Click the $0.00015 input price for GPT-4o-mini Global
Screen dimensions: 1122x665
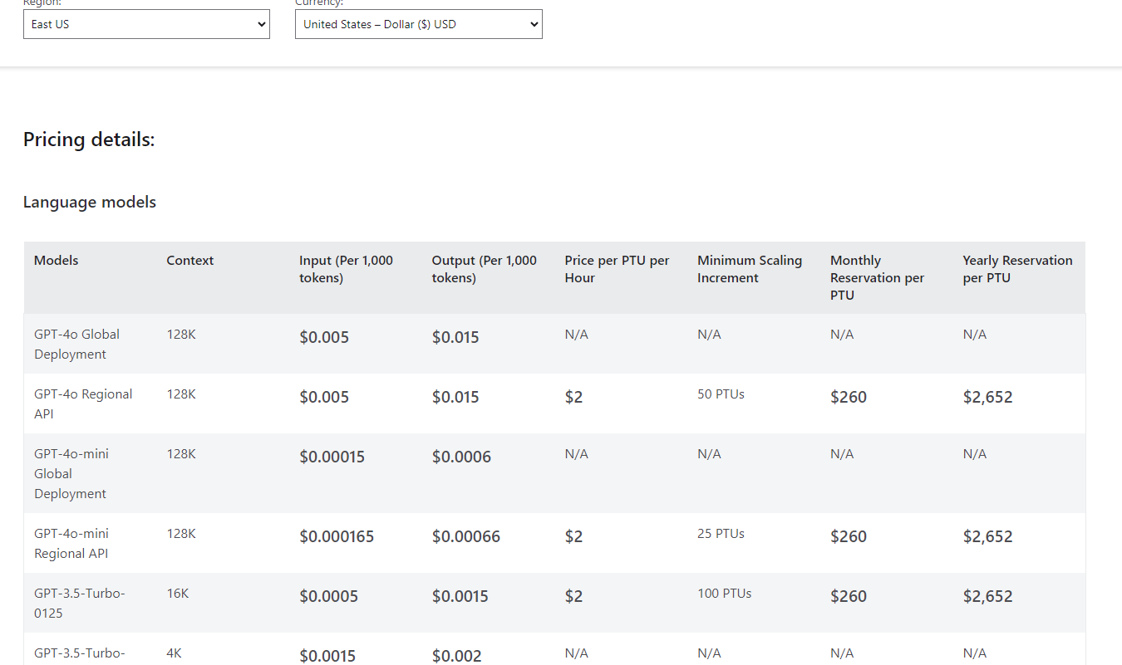pos(332,457)
